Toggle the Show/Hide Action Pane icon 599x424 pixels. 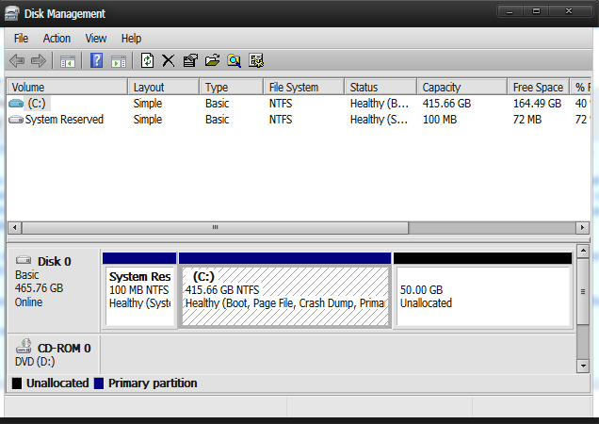pos(119,61)
